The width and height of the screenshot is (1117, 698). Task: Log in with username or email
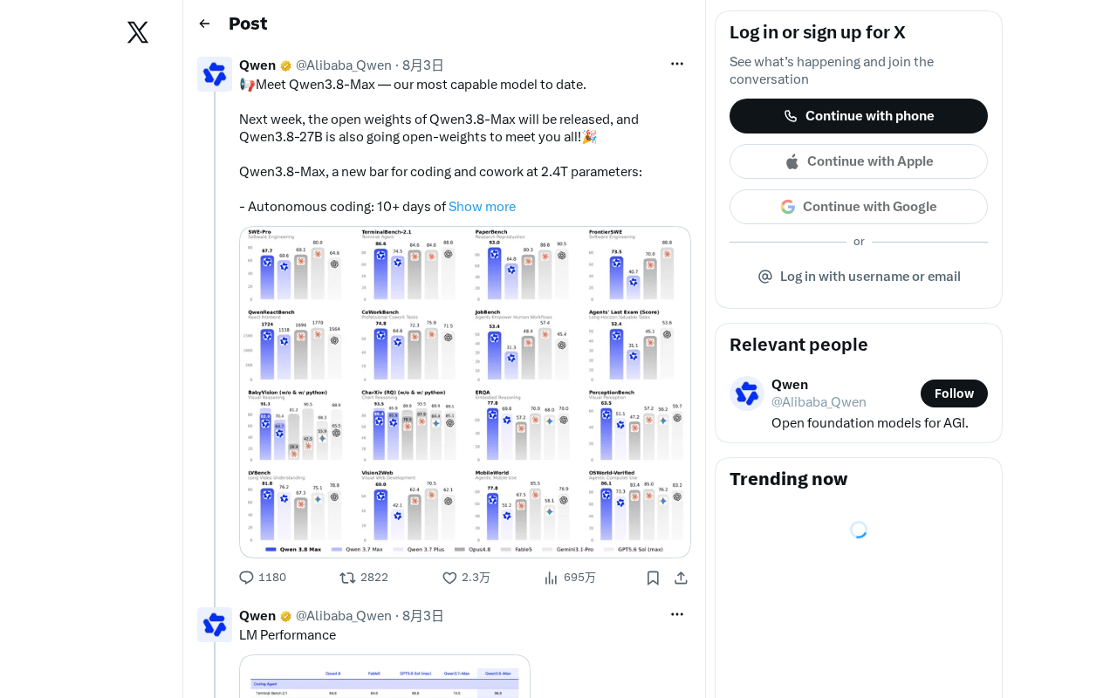[x=859, y=277]
